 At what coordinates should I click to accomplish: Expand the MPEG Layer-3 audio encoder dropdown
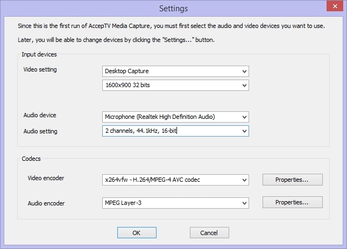click(175, 203)
